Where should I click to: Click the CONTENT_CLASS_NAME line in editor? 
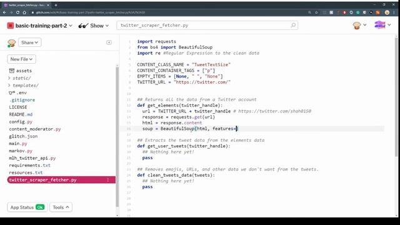184,64
